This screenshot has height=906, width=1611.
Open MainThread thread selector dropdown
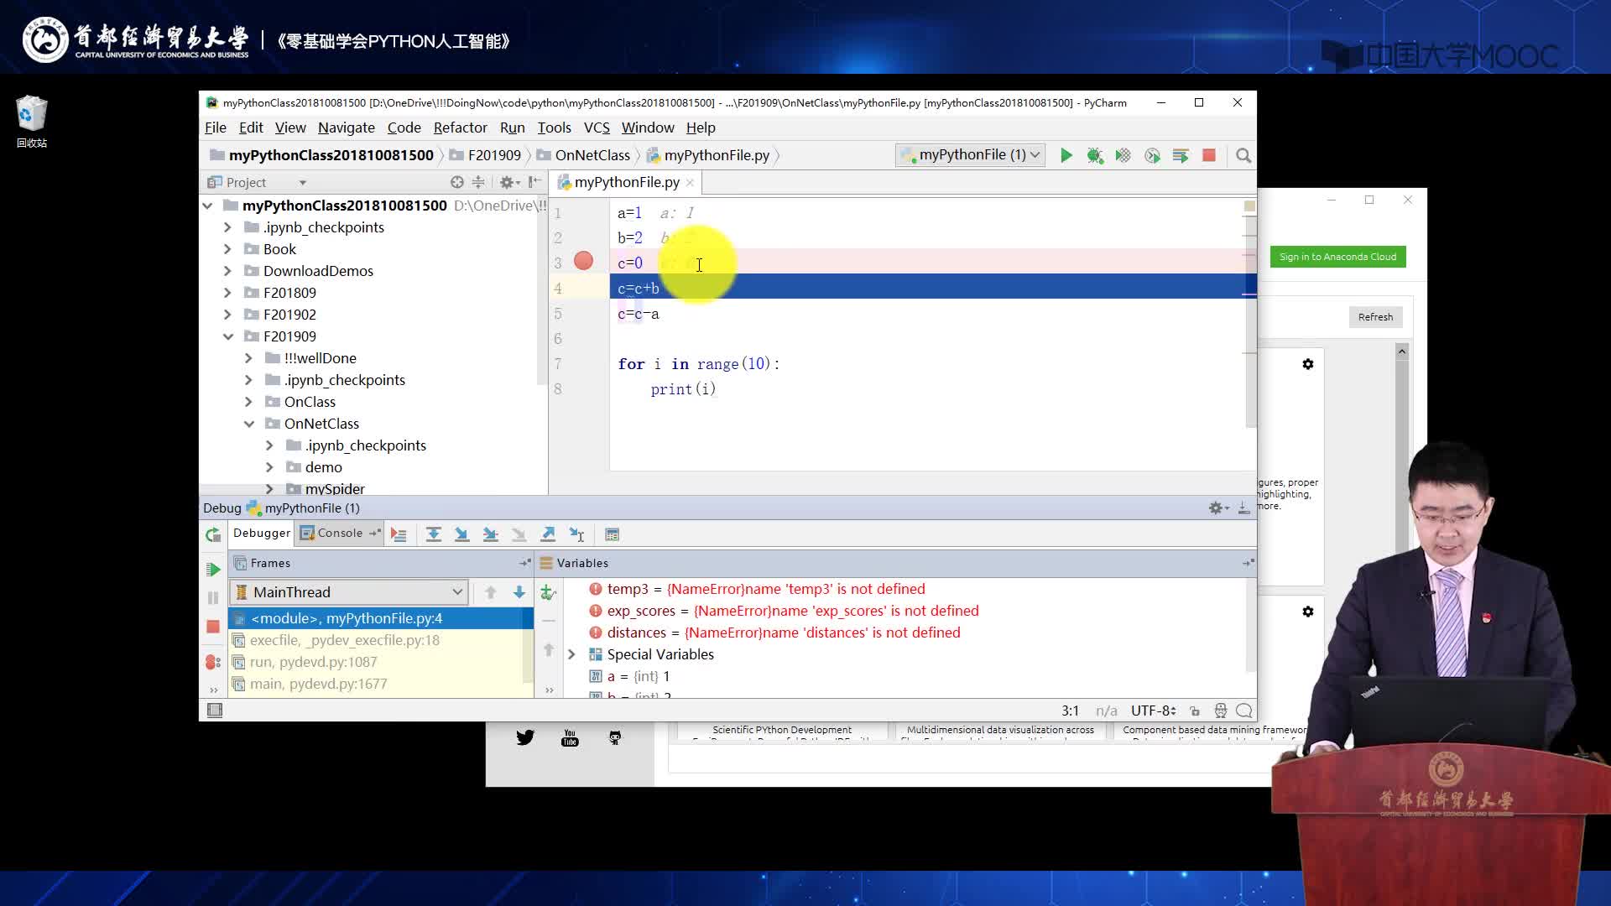pos(349,592)
